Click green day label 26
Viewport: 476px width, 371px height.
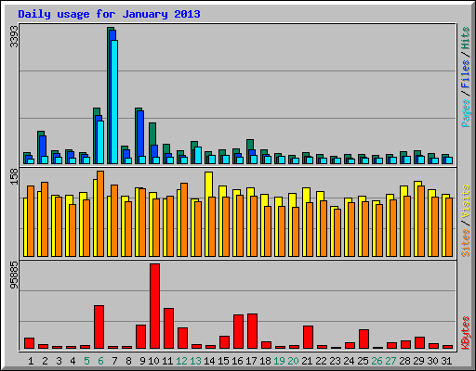(377, 361)
